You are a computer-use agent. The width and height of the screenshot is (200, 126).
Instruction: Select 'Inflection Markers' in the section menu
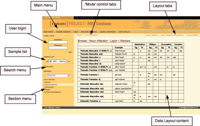click(x=51, y=85)
